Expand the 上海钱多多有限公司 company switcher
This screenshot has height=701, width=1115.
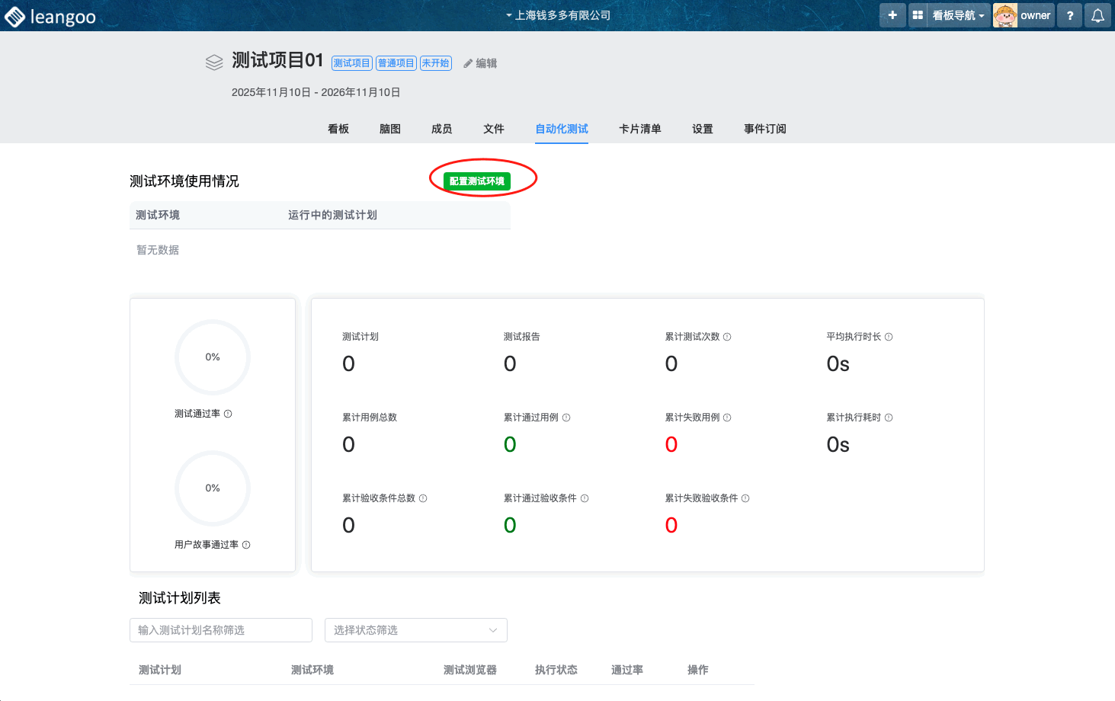558,15
